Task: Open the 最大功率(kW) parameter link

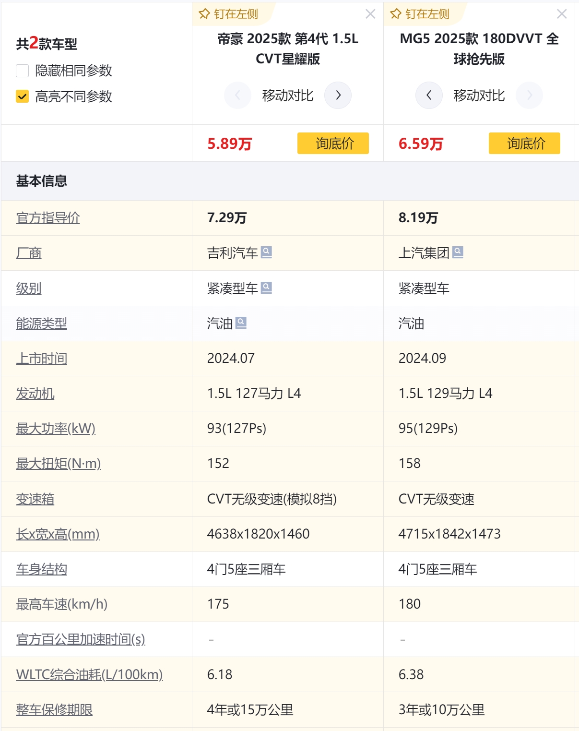Action: click(56, 428)
